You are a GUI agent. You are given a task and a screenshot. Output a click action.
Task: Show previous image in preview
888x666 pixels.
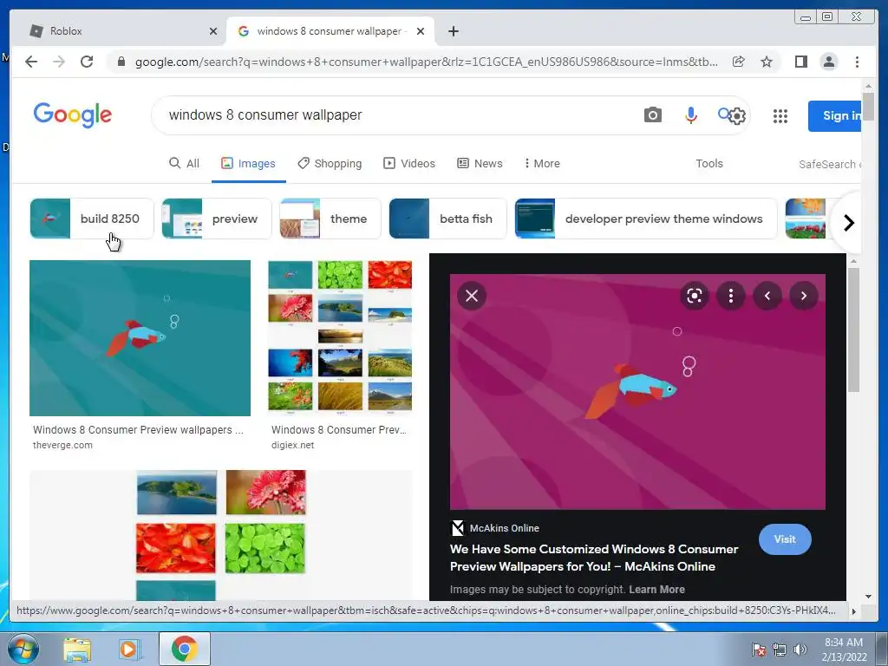767,296
